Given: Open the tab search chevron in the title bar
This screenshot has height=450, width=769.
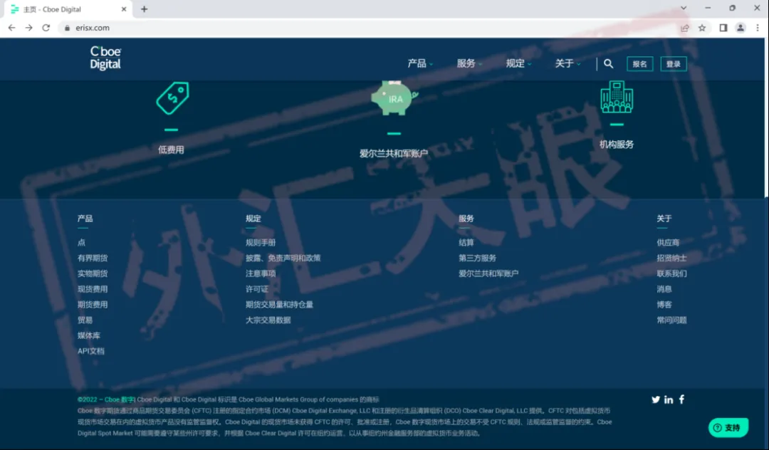Looking at the screenshot, I should pos(683,8).
